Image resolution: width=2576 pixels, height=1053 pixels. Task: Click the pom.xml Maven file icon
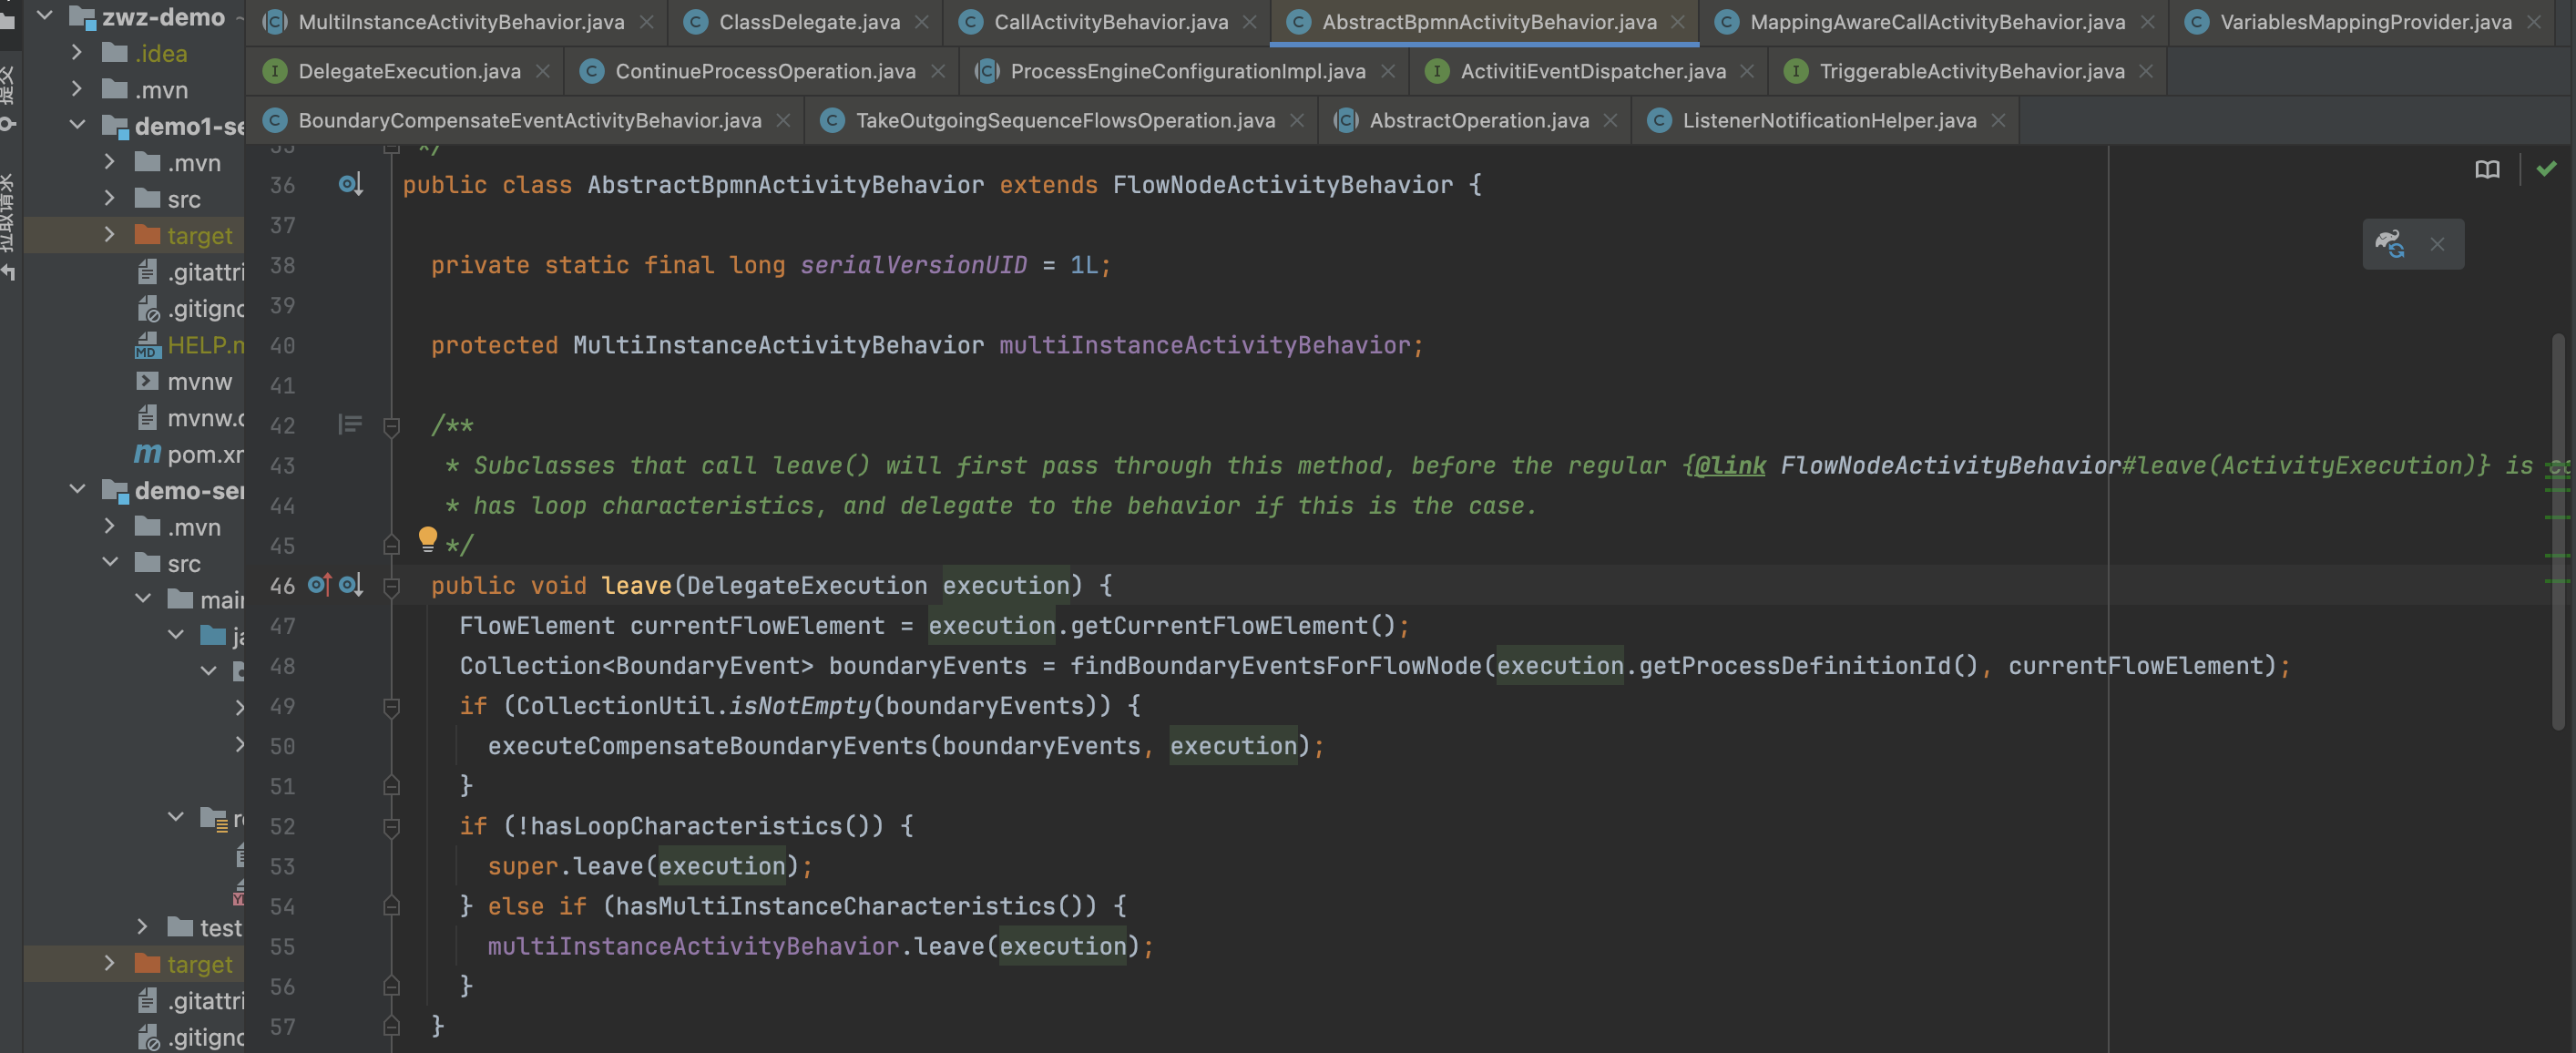click(148, 454)
